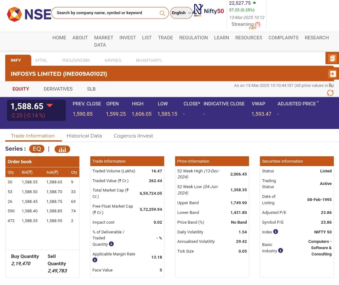The height and width of the screenshot is (285, 339).
Task: Open the English language dropdown
Action: pos(181,13)
